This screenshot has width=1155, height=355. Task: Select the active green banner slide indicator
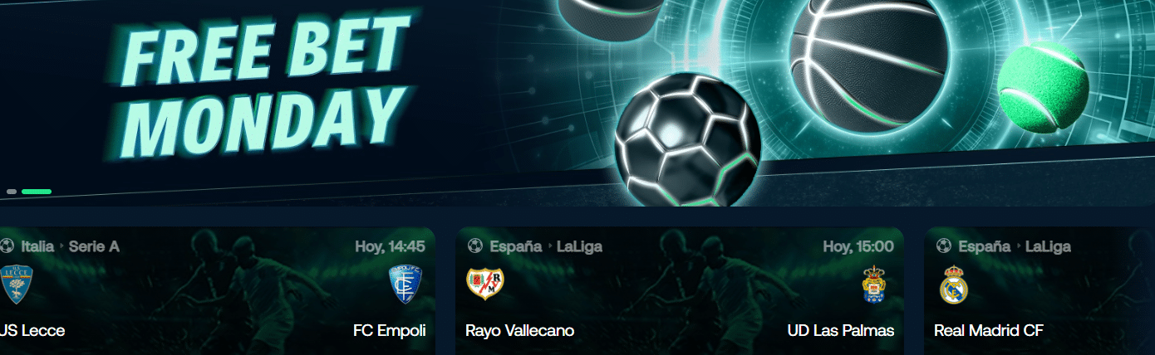click(x=37, y=192)
